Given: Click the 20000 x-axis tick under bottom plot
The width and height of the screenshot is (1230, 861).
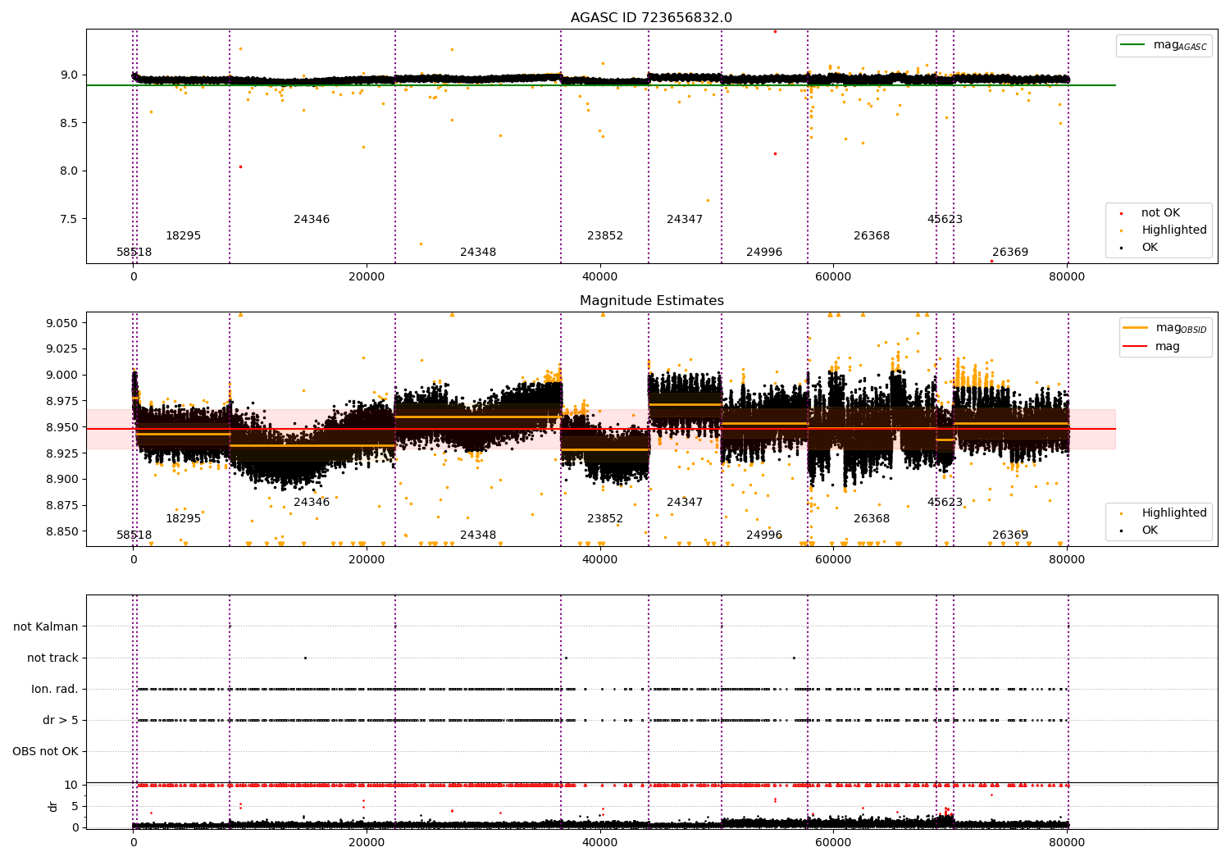Looking at the screenshot, I should (367, 841).
